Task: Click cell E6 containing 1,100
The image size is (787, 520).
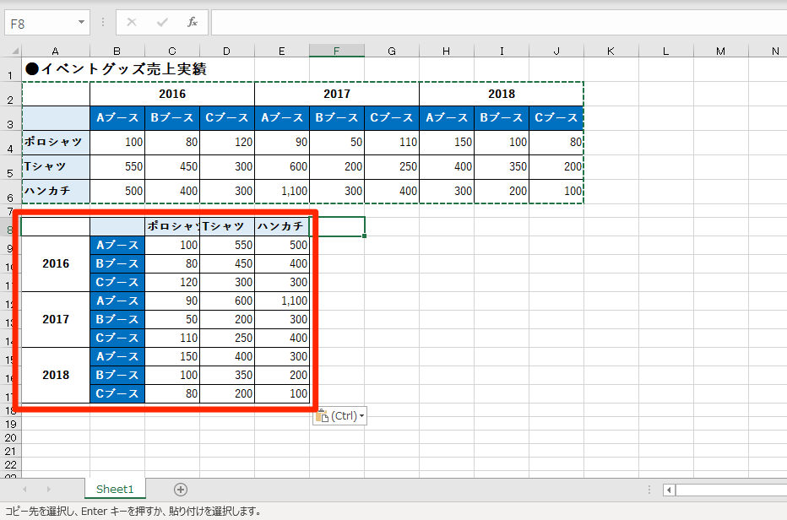Action: (x=282, y=192)
